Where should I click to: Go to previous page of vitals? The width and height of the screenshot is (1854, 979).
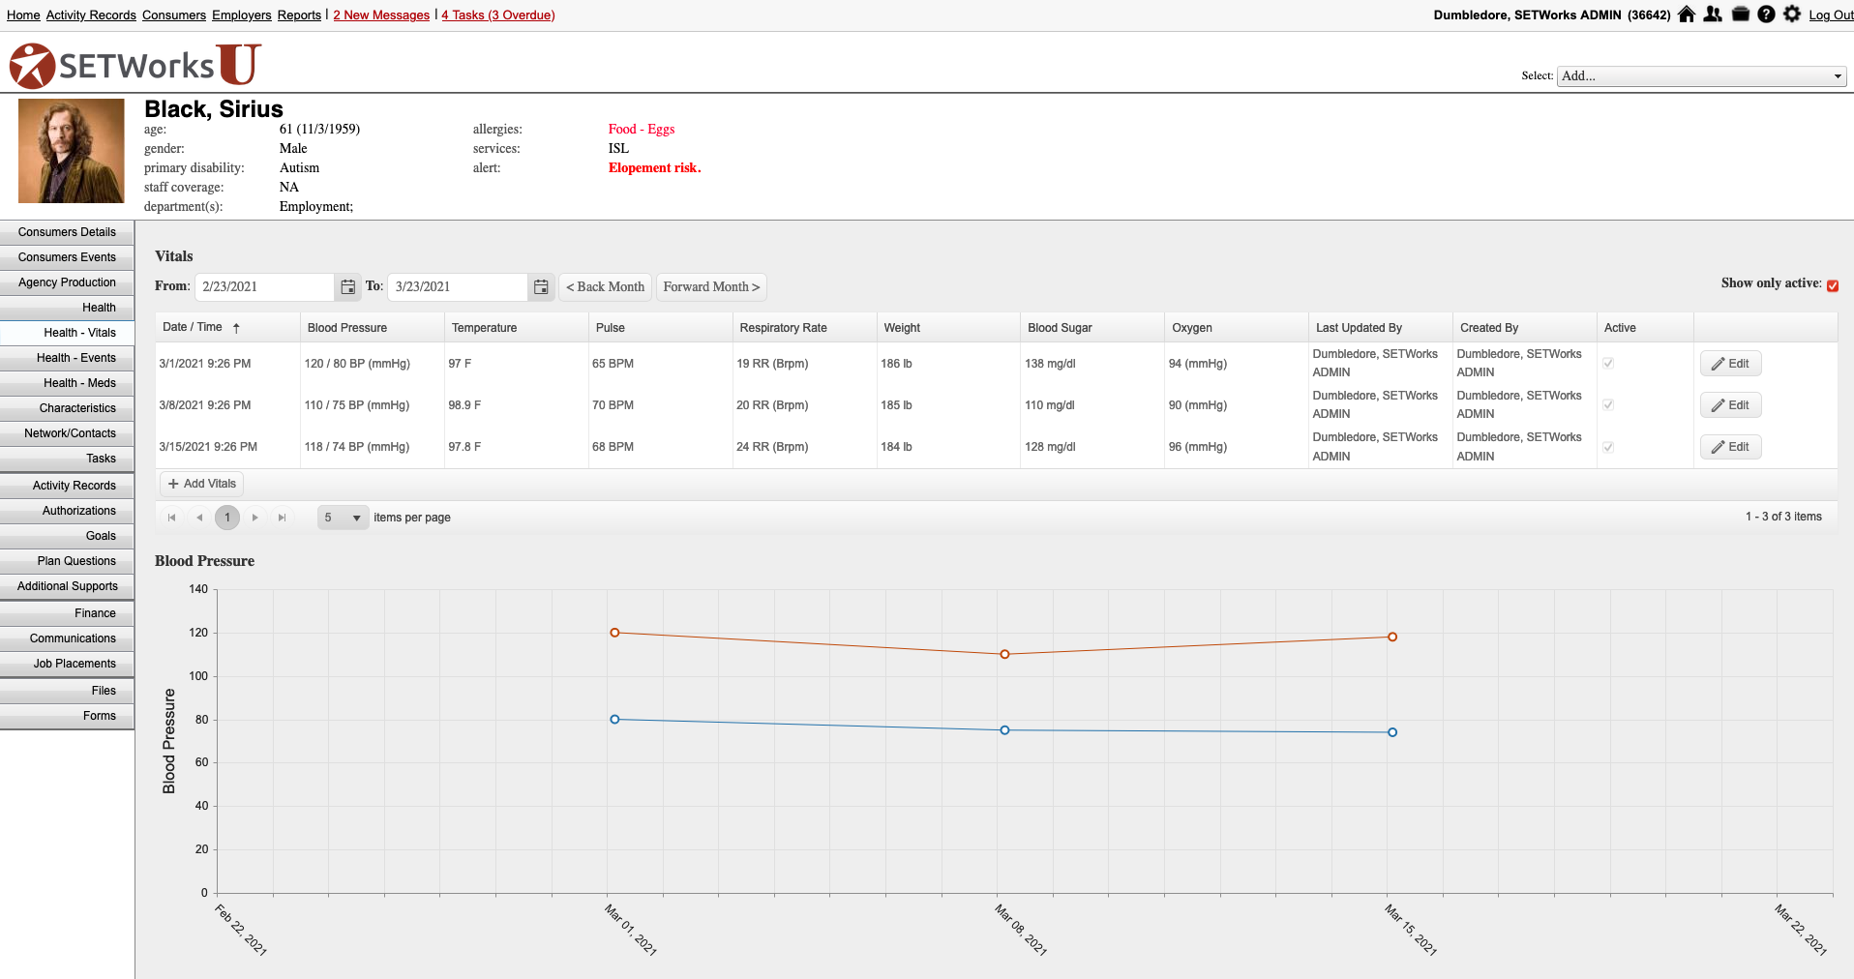point(199,518)
